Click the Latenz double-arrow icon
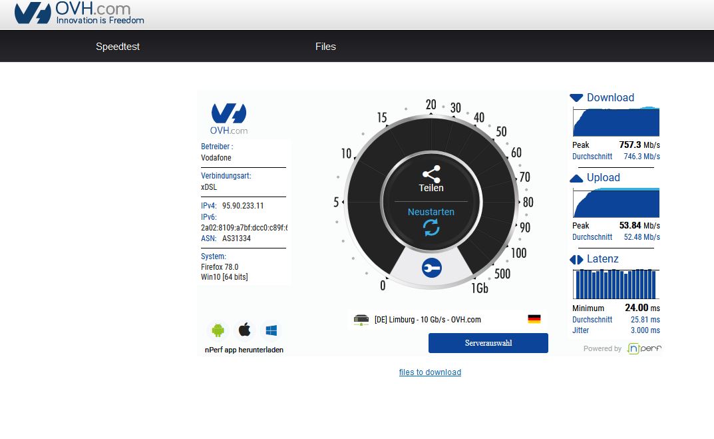714x439 pixels. tap(576, 259)
